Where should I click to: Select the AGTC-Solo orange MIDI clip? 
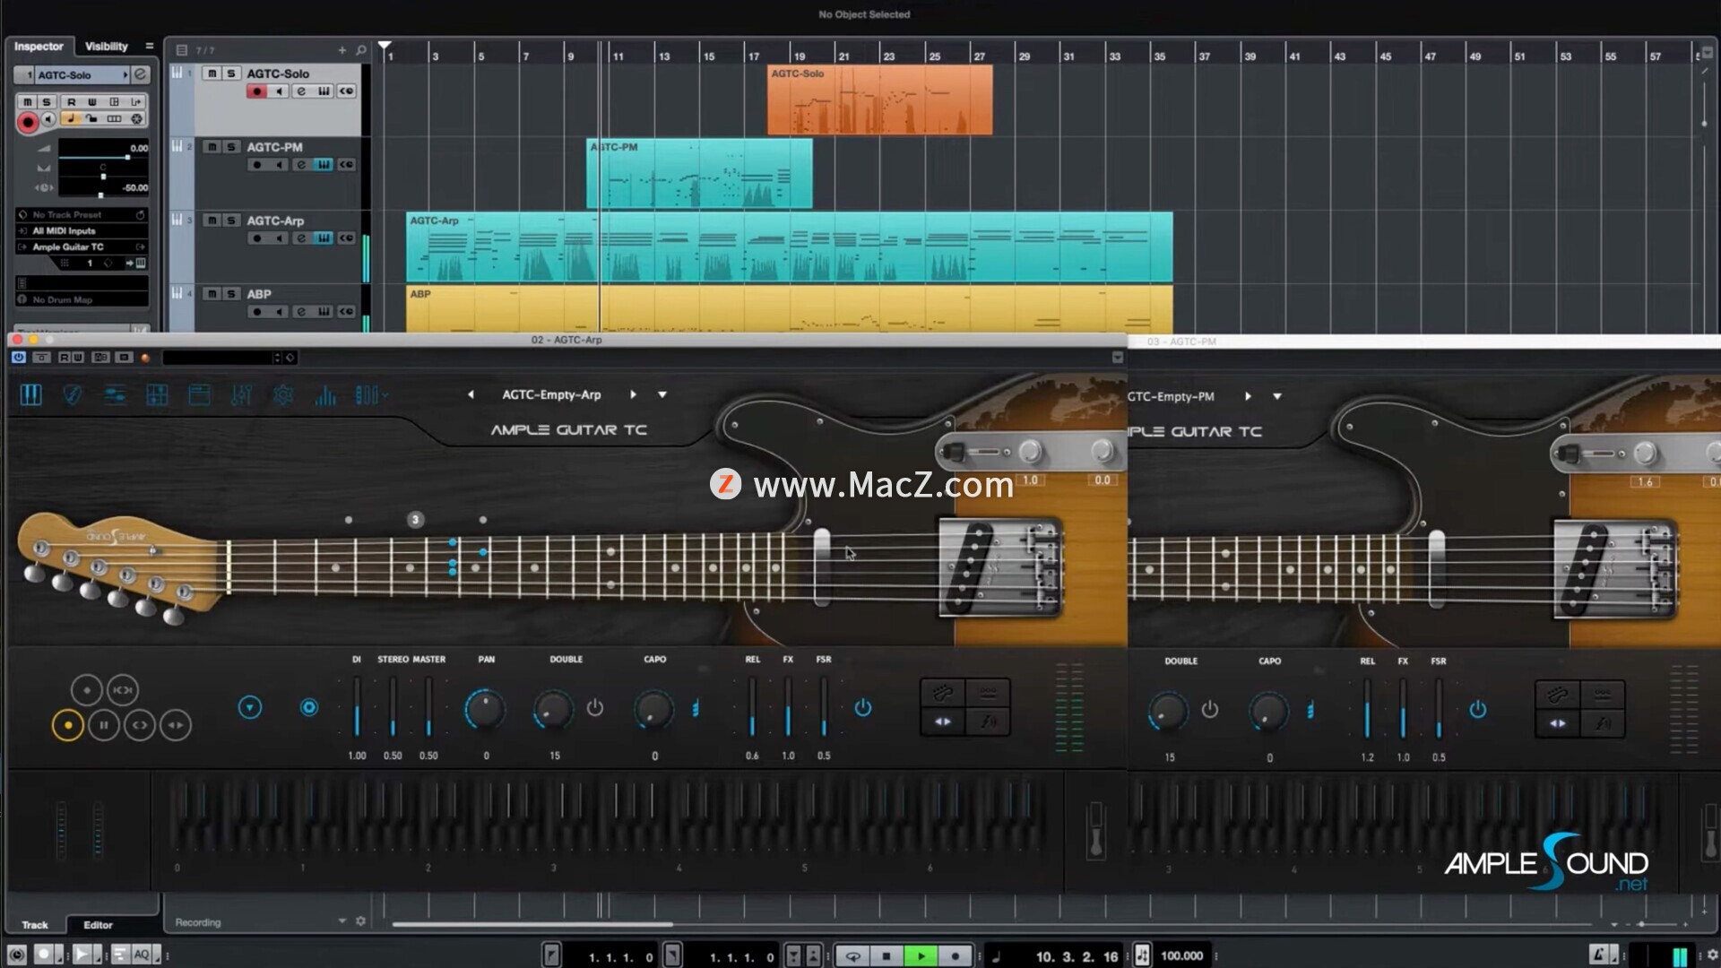879,100
